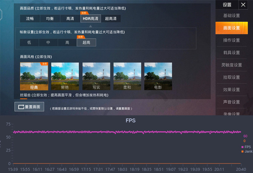Image resolution: width=253 pixels, height=173 pixels.
Task: Select 超高 frame rate option
Action: [x=86, y=43]
